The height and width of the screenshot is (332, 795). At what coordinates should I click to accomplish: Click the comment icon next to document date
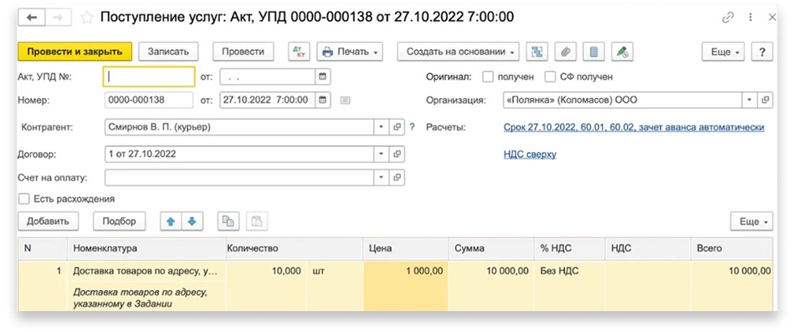(345, 100)
